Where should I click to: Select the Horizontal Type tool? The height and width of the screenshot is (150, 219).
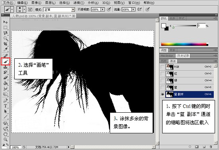(x=6, y=106)
